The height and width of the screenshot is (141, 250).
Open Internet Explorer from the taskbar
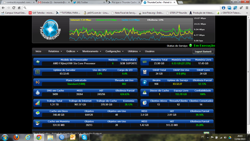27,137
